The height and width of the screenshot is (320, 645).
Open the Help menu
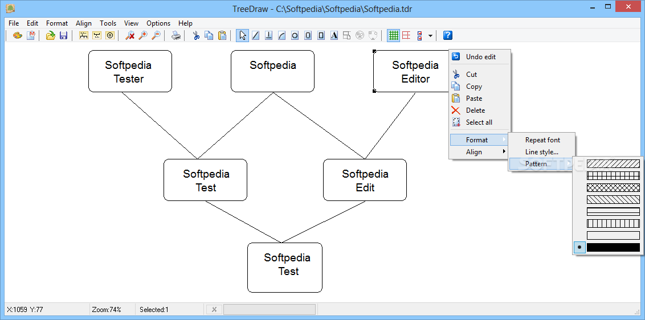coord(186,23)
